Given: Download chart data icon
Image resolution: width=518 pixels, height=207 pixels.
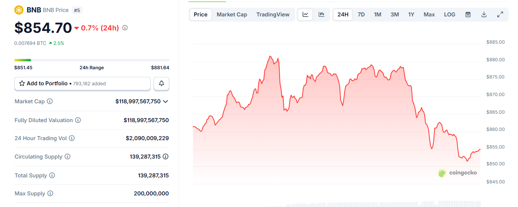Looking at the screenshot, I should 484,14.
